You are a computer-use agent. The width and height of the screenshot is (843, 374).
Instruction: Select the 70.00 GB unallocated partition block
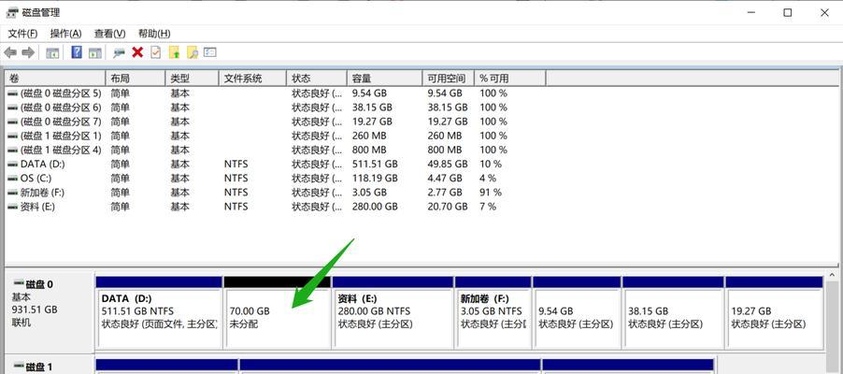coord(277,313)
